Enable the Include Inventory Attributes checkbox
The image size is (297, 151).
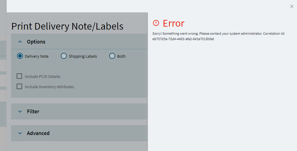[x=19, y=86]
